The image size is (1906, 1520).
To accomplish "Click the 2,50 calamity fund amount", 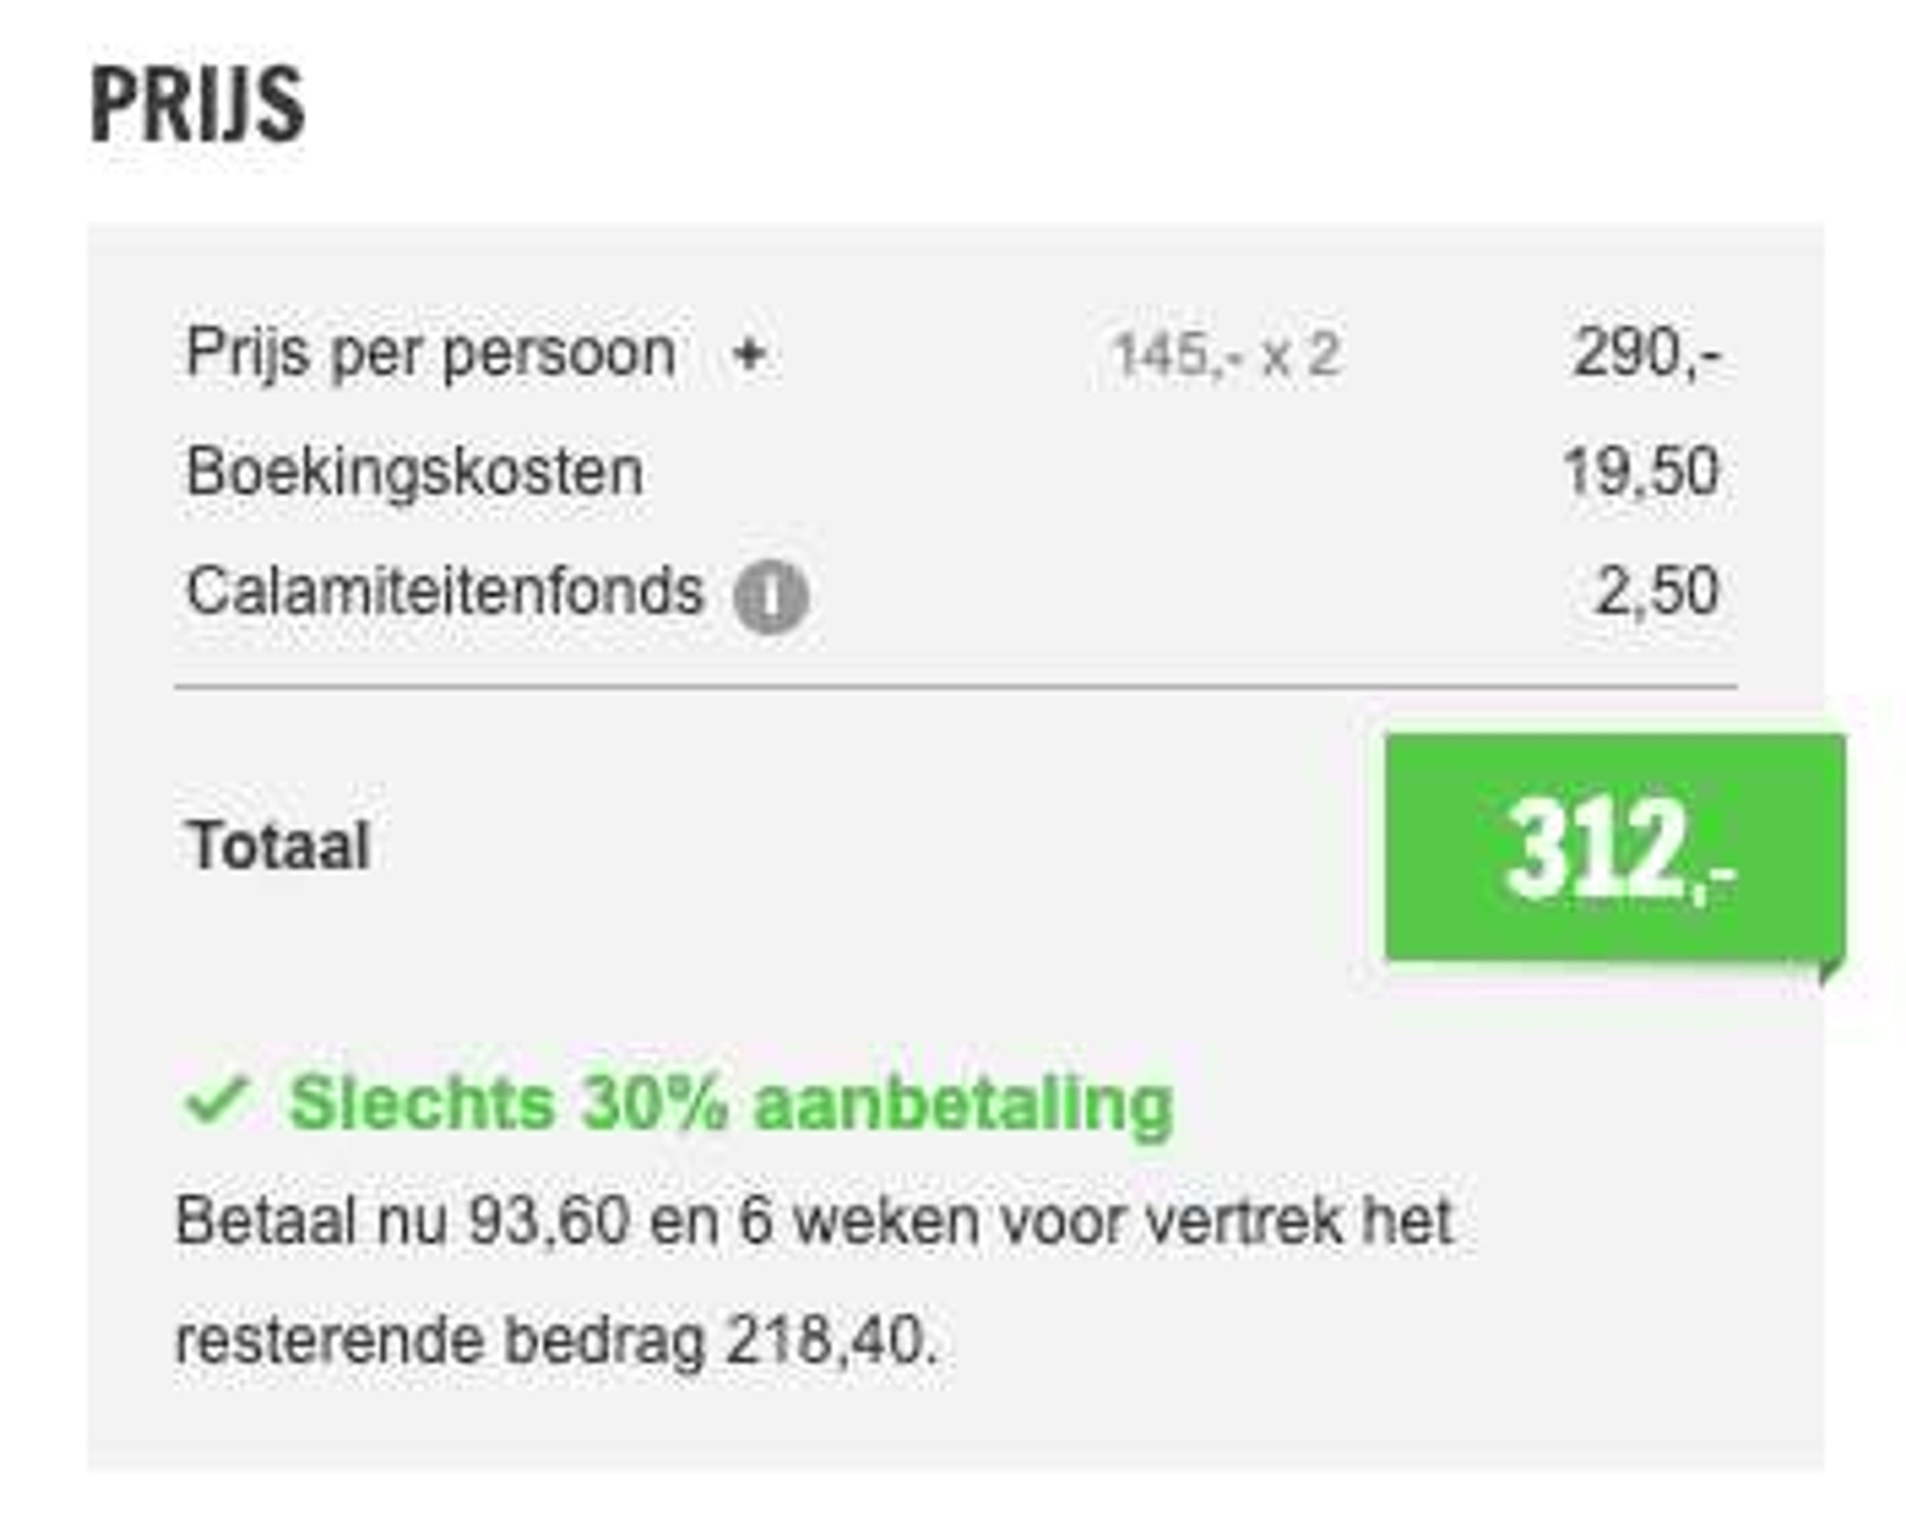I will (x=1658, y=591).
